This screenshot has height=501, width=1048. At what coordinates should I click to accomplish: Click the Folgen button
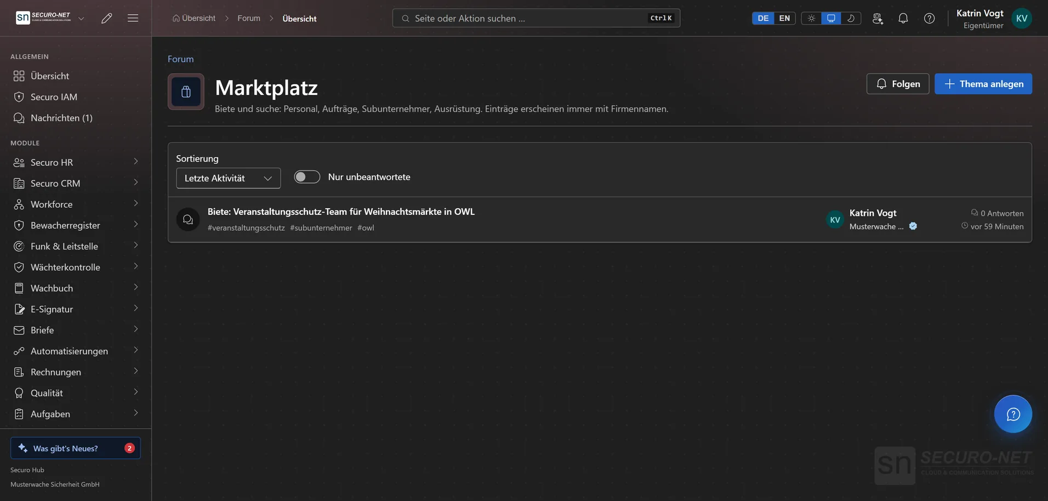click(x=898, y=84)
